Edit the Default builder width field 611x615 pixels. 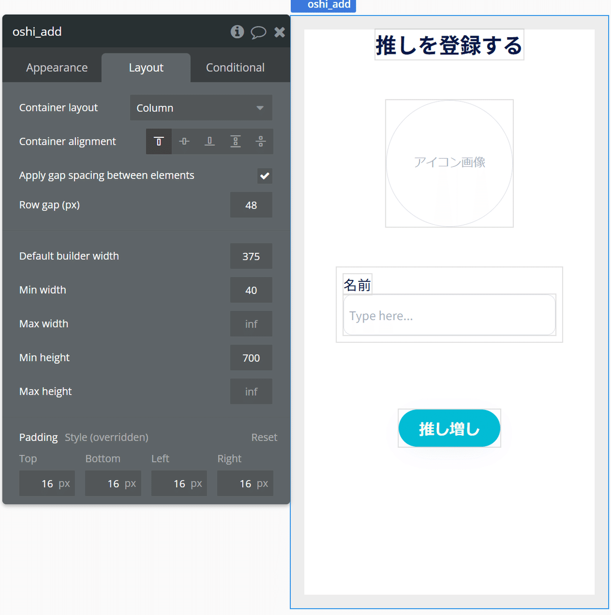coord(251,256)
